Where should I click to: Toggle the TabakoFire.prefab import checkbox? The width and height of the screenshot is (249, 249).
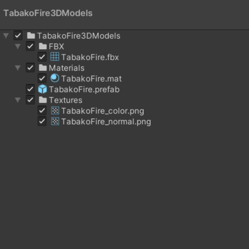(30, 89)
